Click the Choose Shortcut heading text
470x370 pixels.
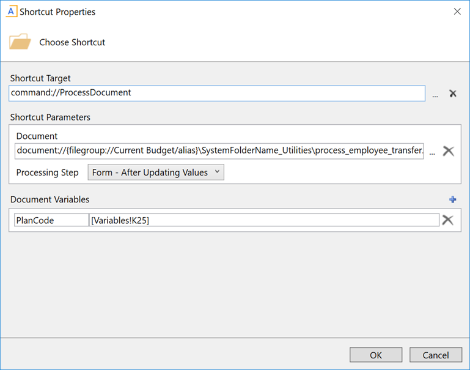72,42
